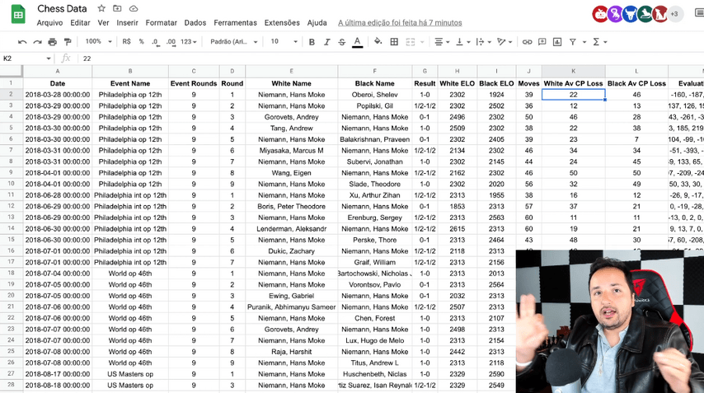Viewport: 704px width, 393px height.
Task: Open the Name box dropdown arrow
Action: coord(49,58)
